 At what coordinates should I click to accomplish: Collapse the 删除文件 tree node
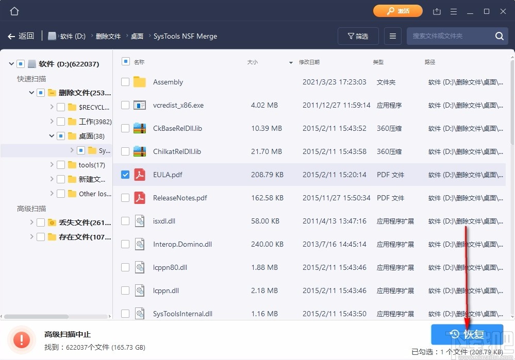(31, 93)
